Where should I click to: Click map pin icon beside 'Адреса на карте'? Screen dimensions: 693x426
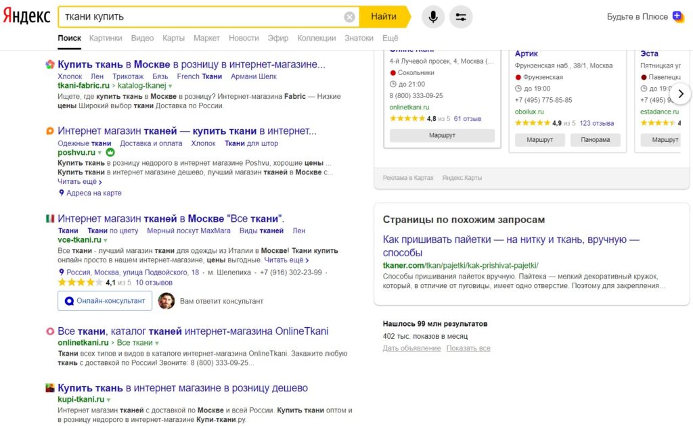click(62, 193)
